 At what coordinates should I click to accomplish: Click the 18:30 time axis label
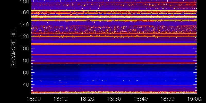click(x=114, y=99)
